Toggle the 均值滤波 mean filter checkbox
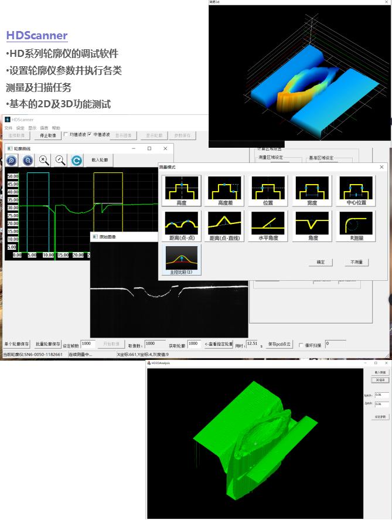Image resolution: width=392 pixels, height=520 pixels. [66, 134]
